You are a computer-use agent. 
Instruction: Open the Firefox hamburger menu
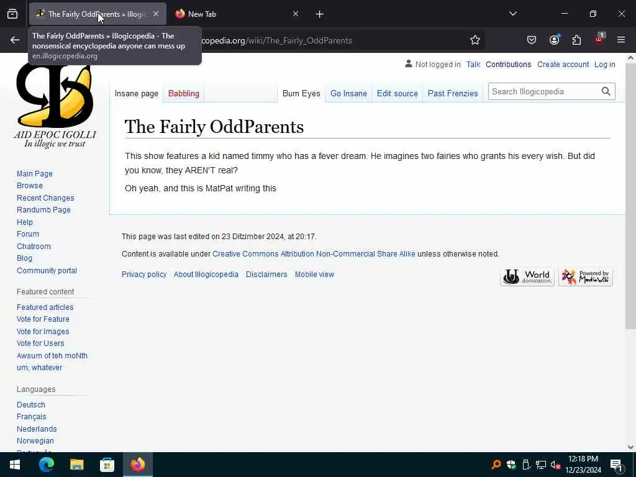click(621, 40)
